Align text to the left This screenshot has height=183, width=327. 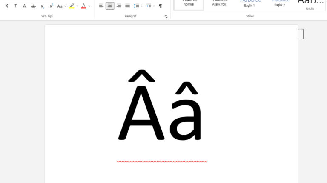pos(101,6)
